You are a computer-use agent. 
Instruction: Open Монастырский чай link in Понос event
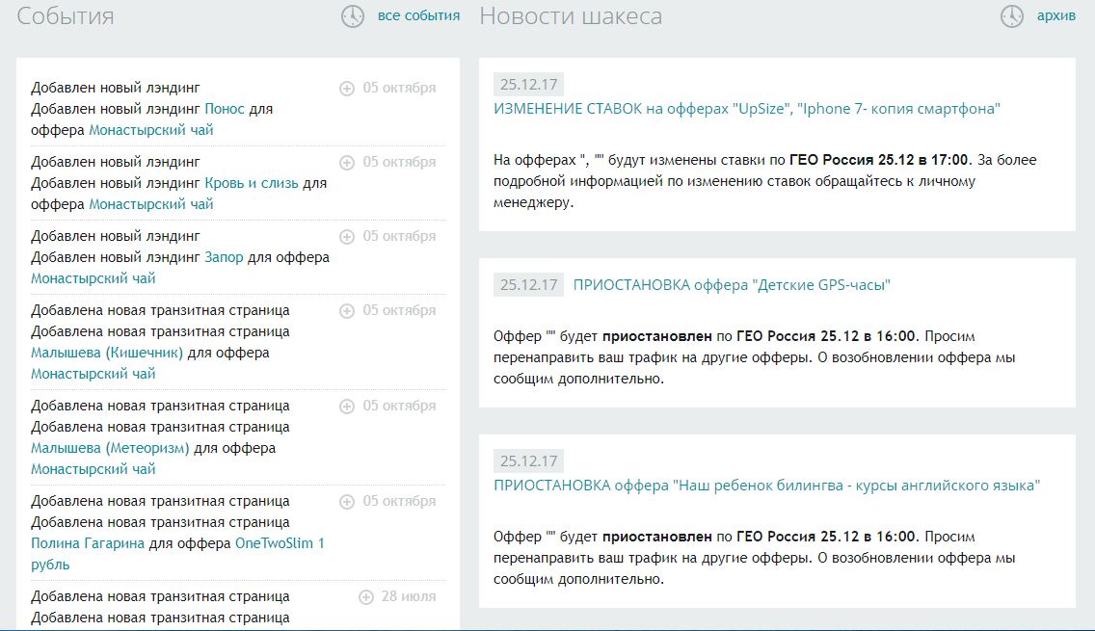[x=150, y=130]
